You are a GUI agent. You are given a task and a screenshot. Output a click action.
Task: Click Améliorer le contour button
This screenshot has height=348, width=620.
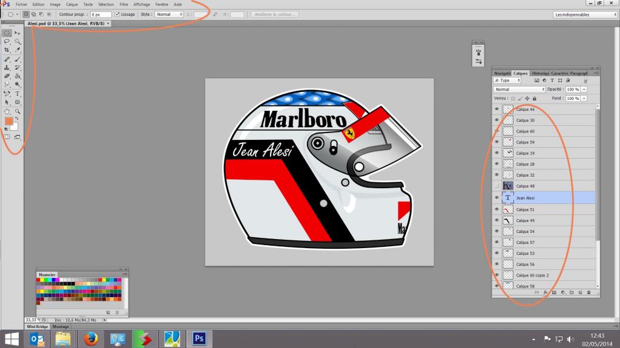point(274,15)
